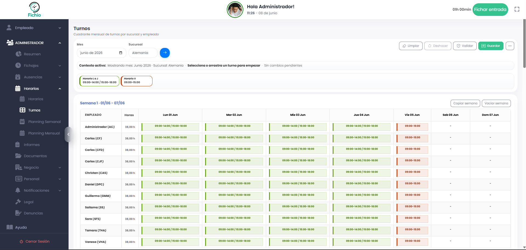
Task: Click the Documentos folder icon
Action: click(x=18, y=156)
